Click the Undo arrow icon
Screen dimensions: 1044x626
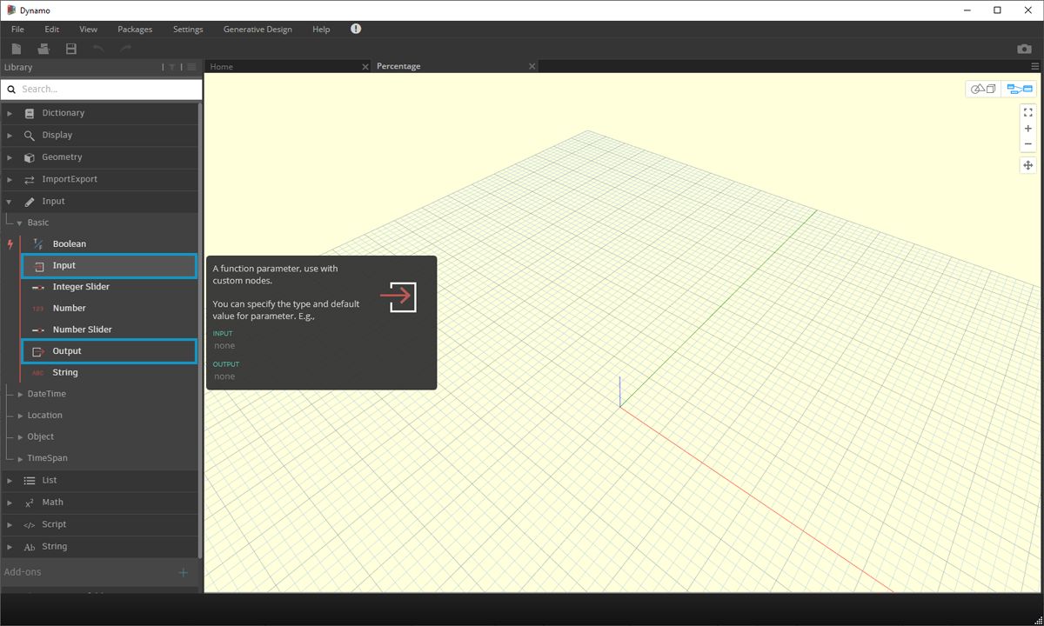[97, 49]
